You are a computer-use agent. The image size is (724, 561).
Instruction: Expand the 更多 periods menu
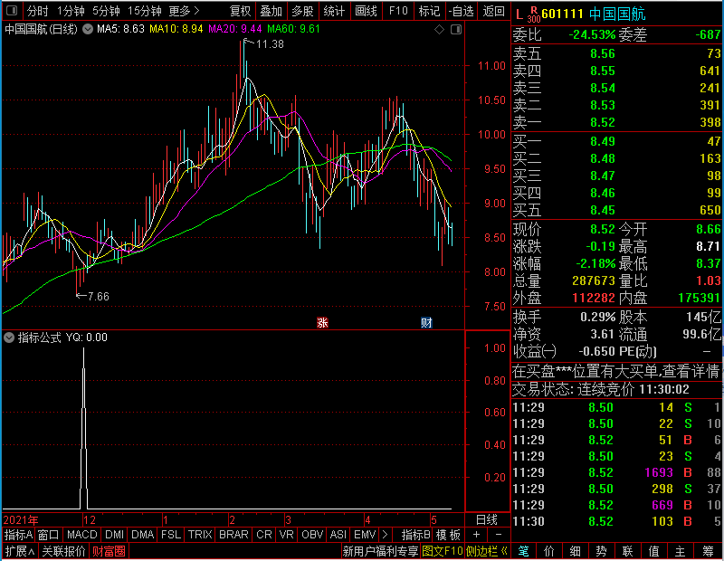point(184,11)
